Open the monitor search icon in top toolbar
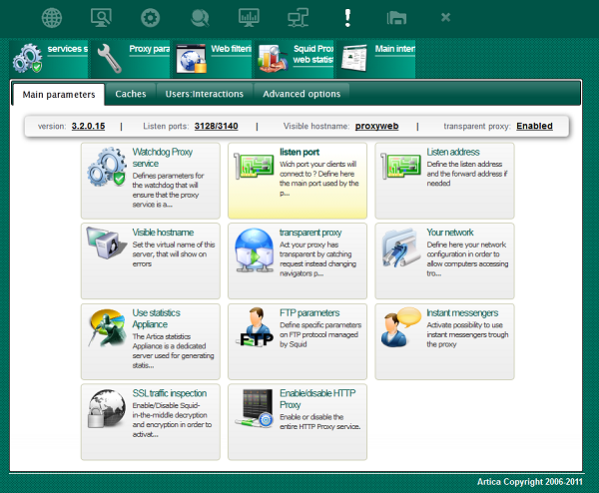Image resolution: width=599 pixels, height=493 pixels. tap(101, 18)
